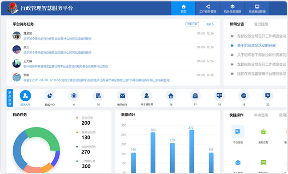
Task: Open 王大锤's avatar
Action: point(16,63)
